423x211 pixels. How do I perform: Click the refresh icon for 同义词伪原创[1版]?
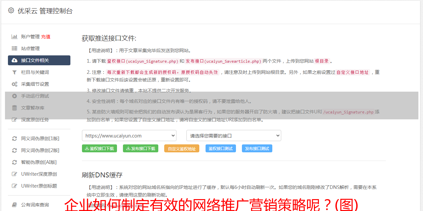click(15, 138)
